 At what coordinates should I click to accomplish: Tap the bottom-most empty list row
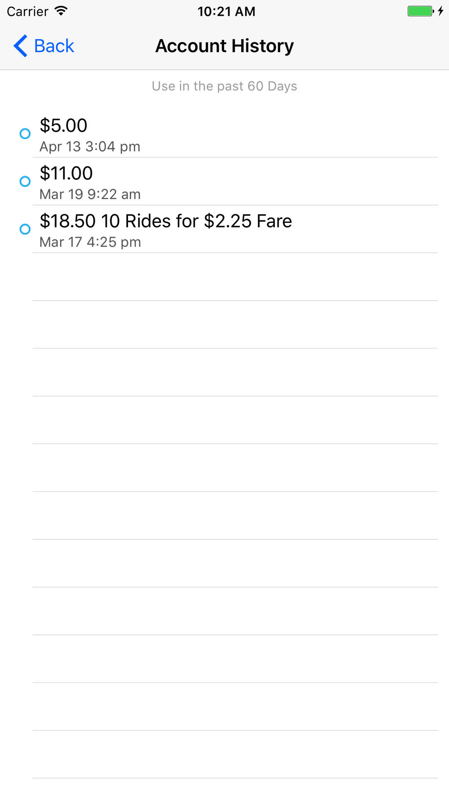point(235,755)
